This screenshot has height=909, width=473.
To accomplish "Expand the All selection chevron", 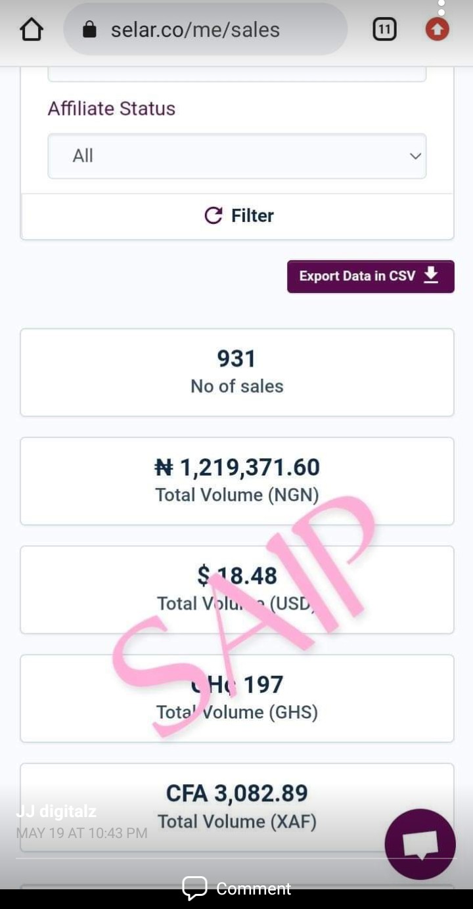I will point(415,156).
